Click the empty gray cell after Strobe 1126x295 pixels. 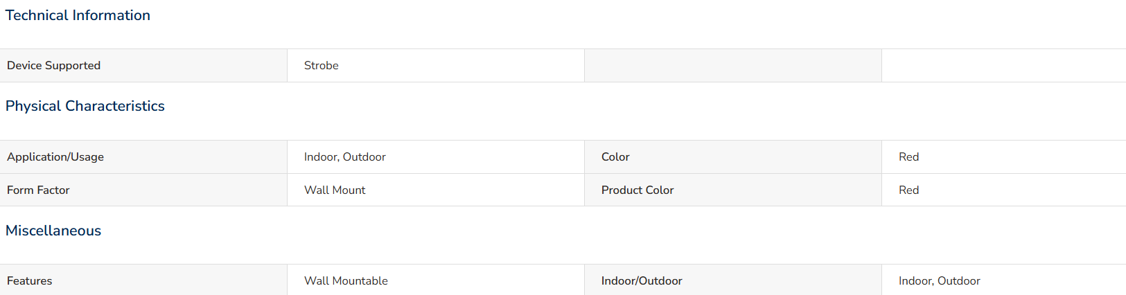coord(733,66)
